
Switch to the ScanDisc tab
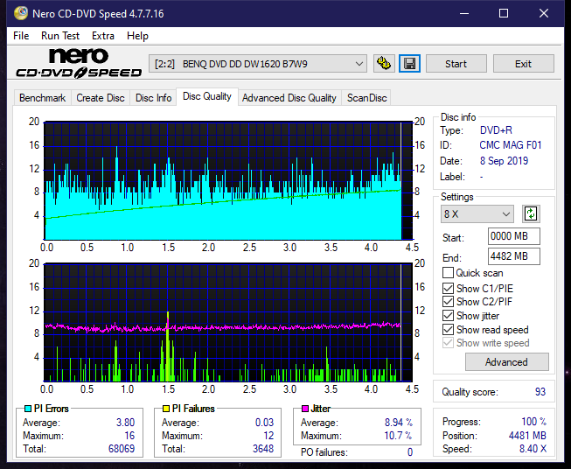[x=366, y=98]
